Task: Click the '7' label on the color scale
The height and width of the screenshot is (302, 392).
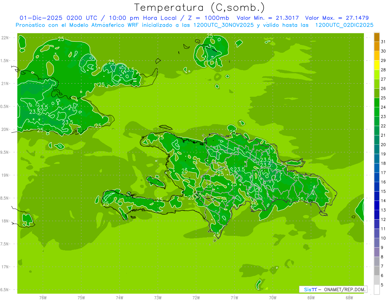Action: pos(382,266)
